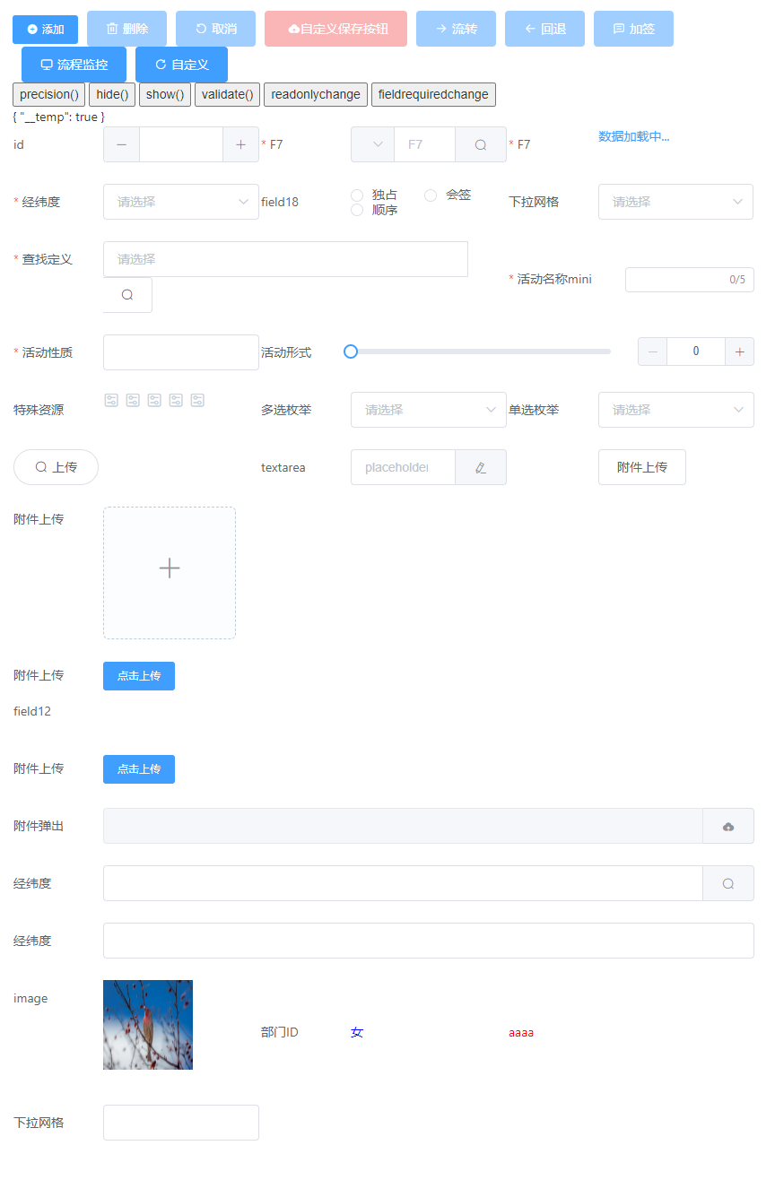
Task: Open the 单选枚举 dropdown
Action: tap(675, 410)
